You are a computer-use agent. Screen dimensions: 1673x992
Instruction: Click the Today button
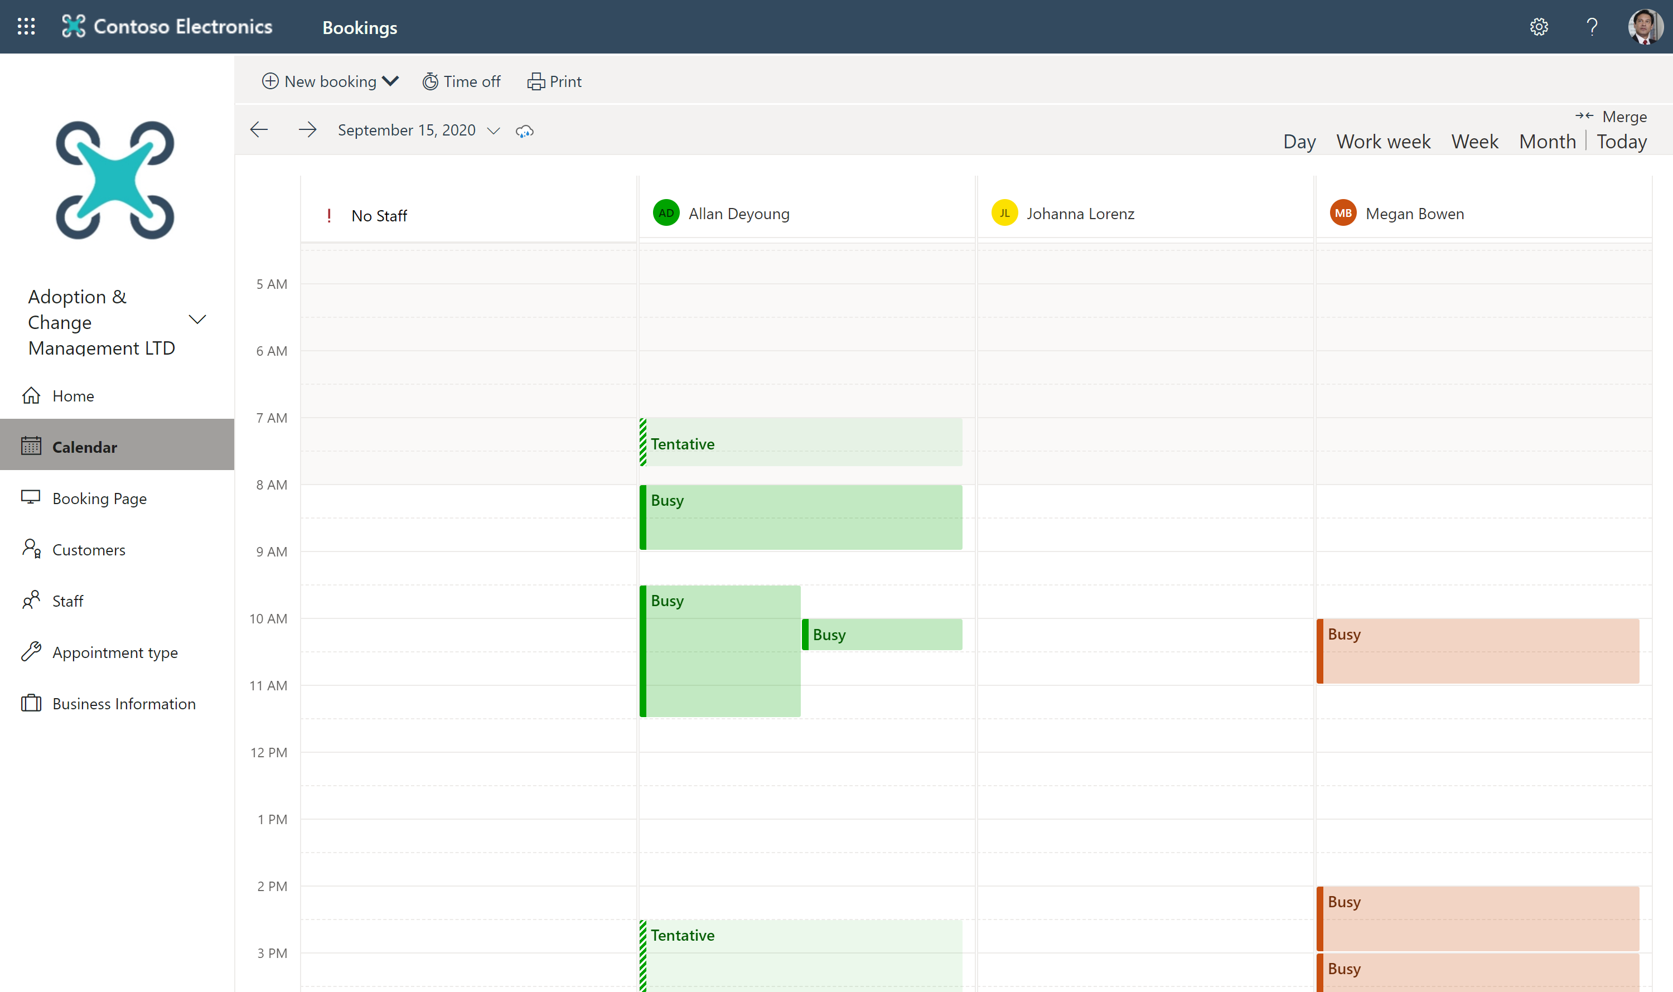pyautogui.click(x=1622, y=141)
